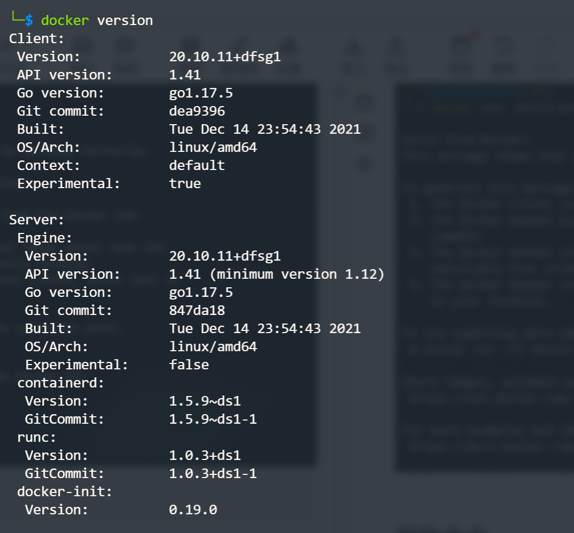The width and height of the screenshot is (574, 533).
Task: Click runc GitCommit 1.0.3+ds1-1
Action: (213, 473)
